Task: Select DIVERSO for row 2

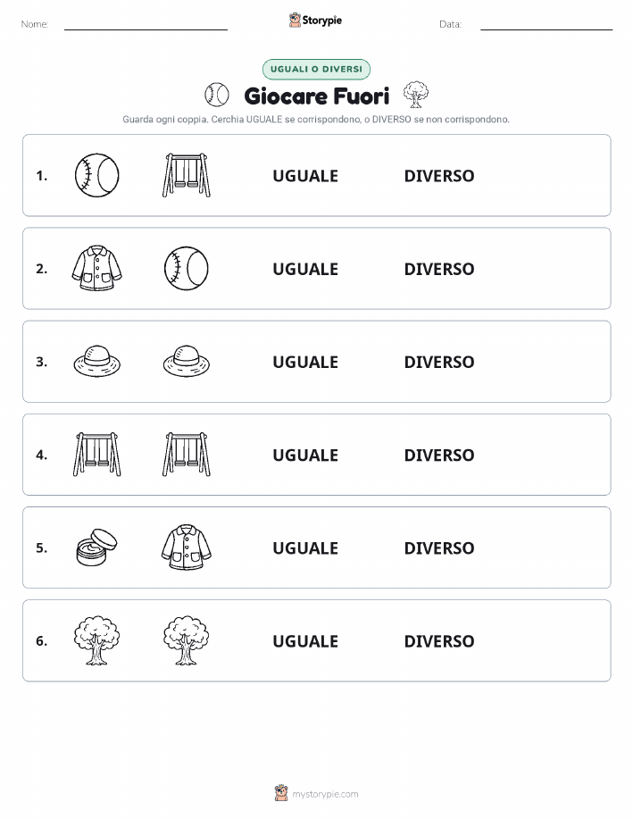Action: point(439,269)
